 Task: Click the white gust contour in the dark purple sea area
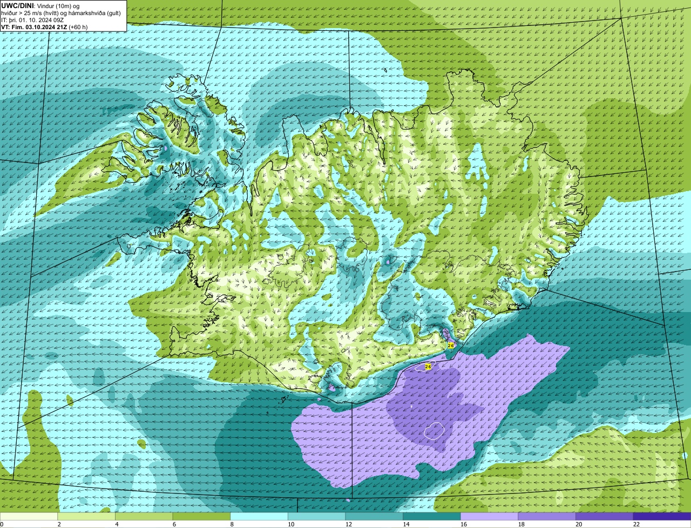pos(434,430)
